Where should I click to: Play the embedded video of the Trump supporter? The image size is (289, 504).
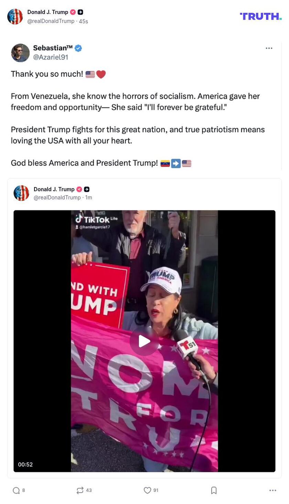[x=144, y=341]
